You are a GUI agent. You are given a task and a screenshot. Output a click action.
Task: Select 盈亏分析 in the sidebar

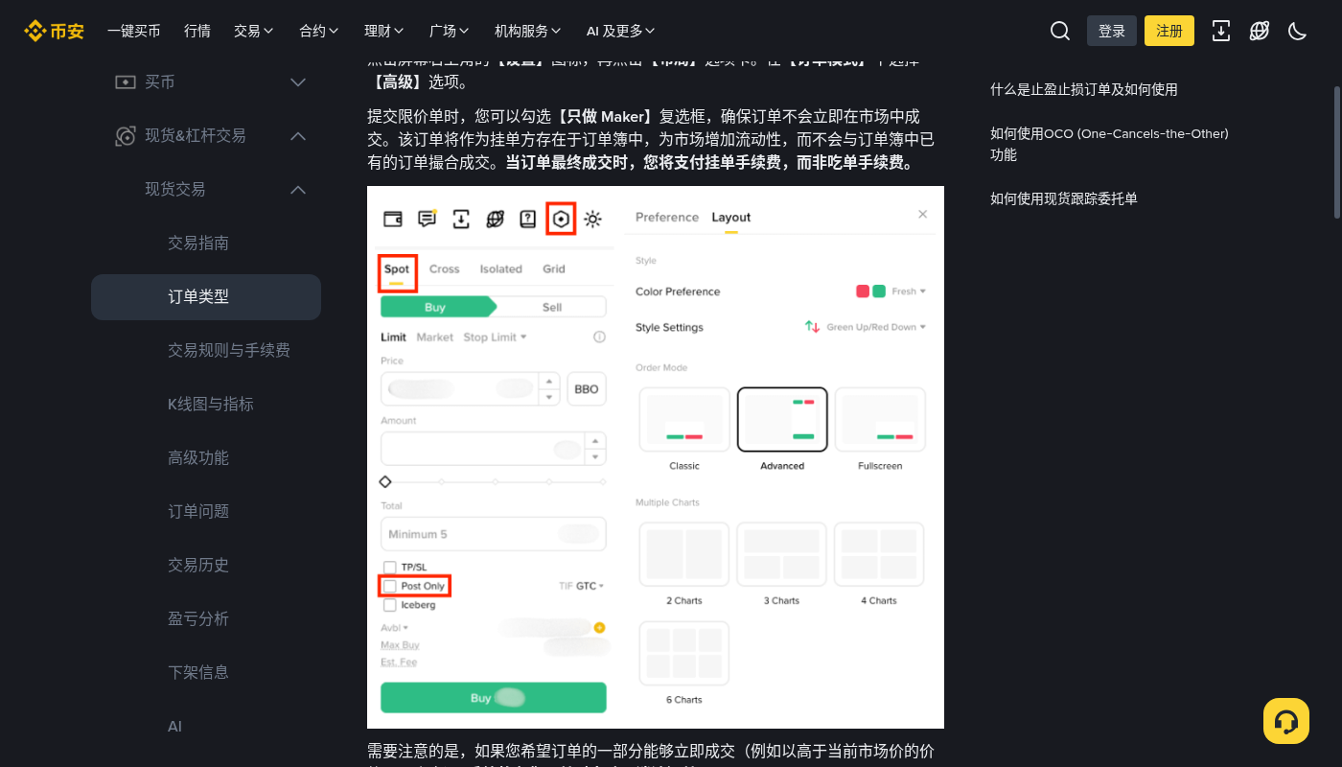click(206, 619)
